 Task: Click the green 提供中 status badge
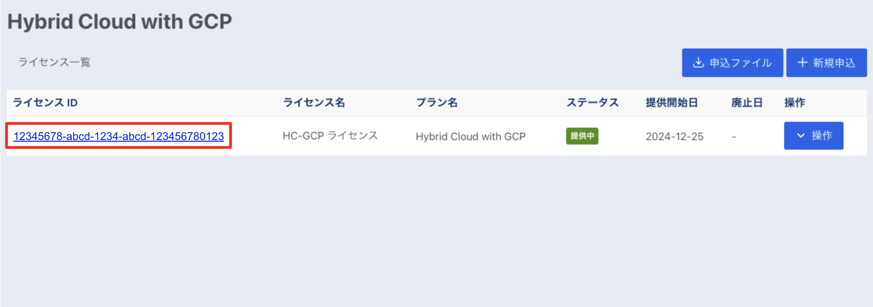pyautogui.click(x=582, y=136)
